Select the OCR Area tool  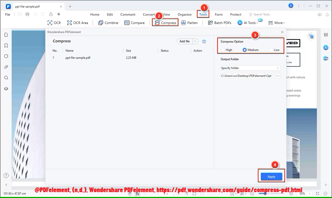77,23
